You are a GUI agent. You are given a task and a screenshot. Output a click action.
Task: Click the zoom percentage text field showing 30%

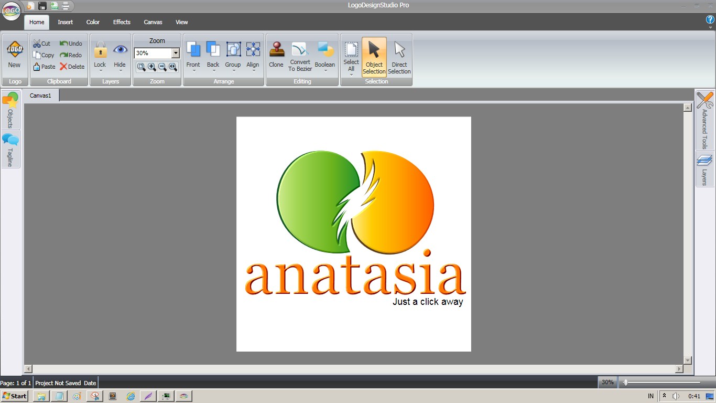[153, 53]
